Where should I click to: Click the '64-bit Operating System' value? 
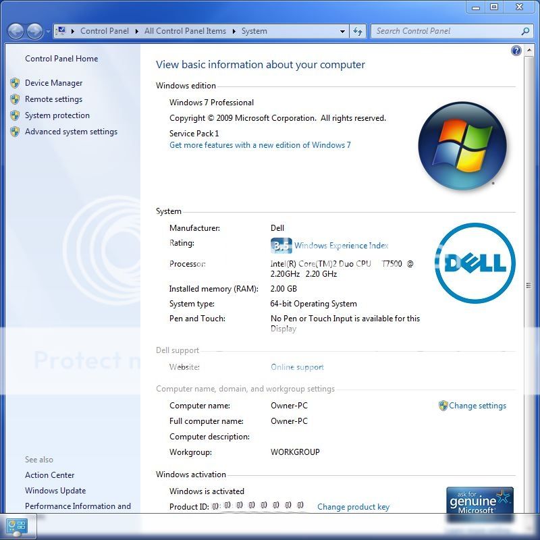pyautogui.click(x=313, y=304)
